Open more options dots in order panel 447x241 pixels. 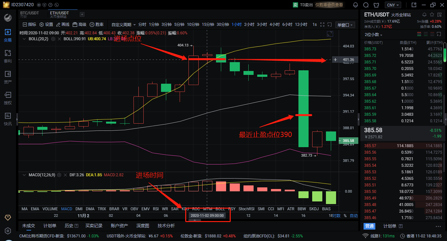tap(438, 226)
